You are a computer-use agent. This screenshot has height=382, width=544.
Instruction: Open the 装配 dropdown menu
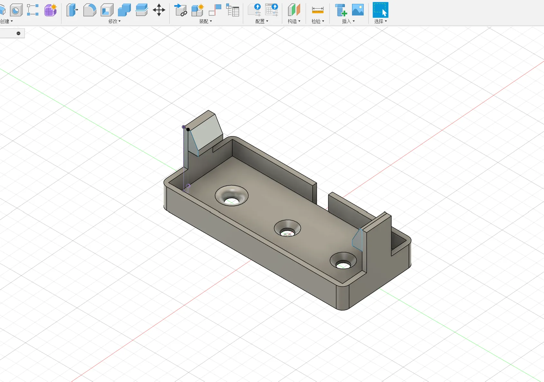click(206, 21)
